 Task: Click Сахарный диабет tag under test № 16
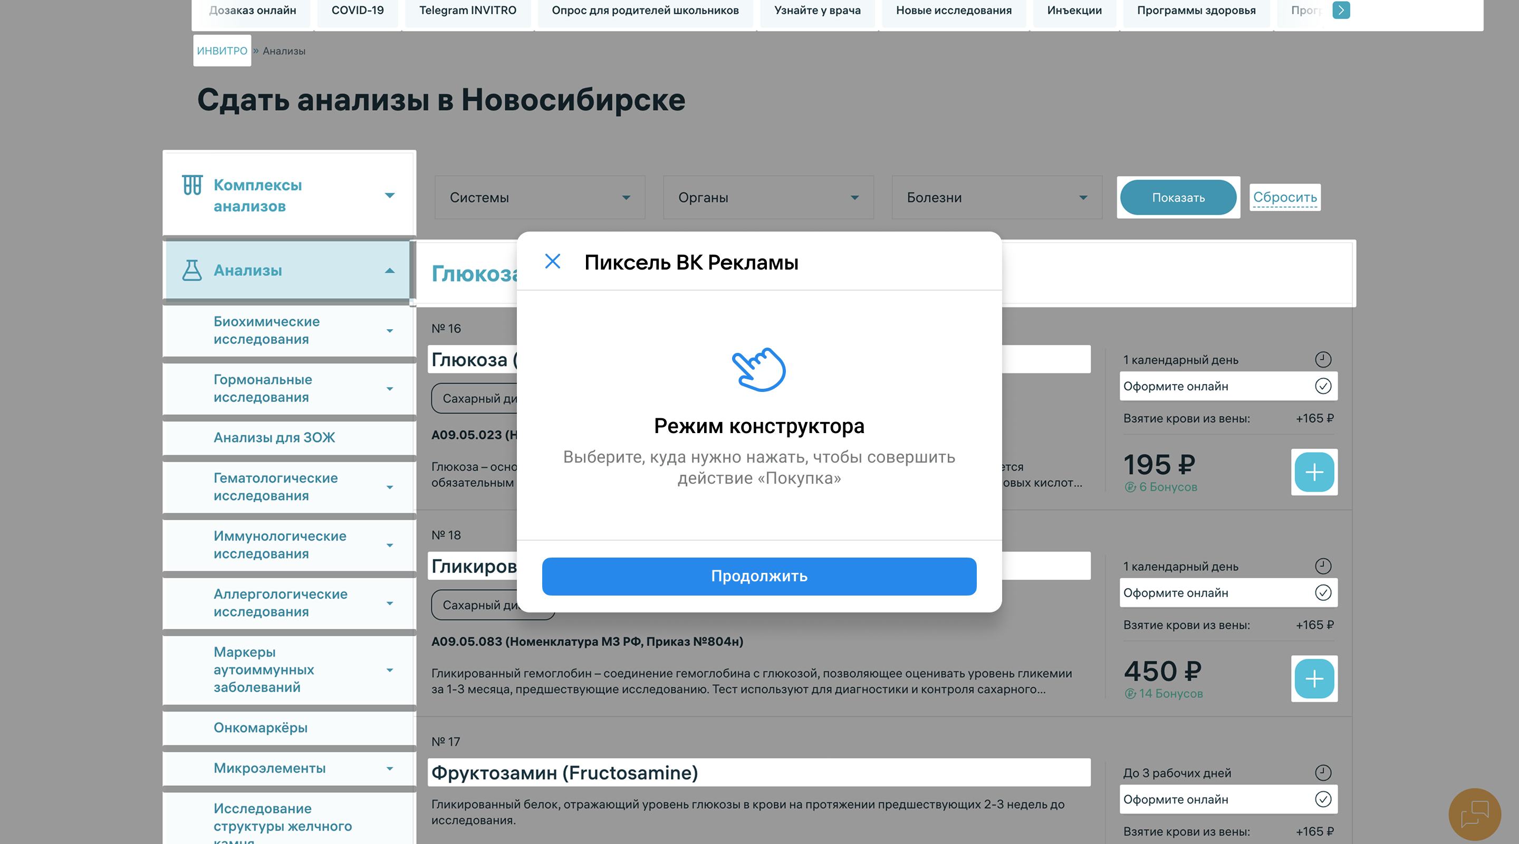tap(475, 399)
